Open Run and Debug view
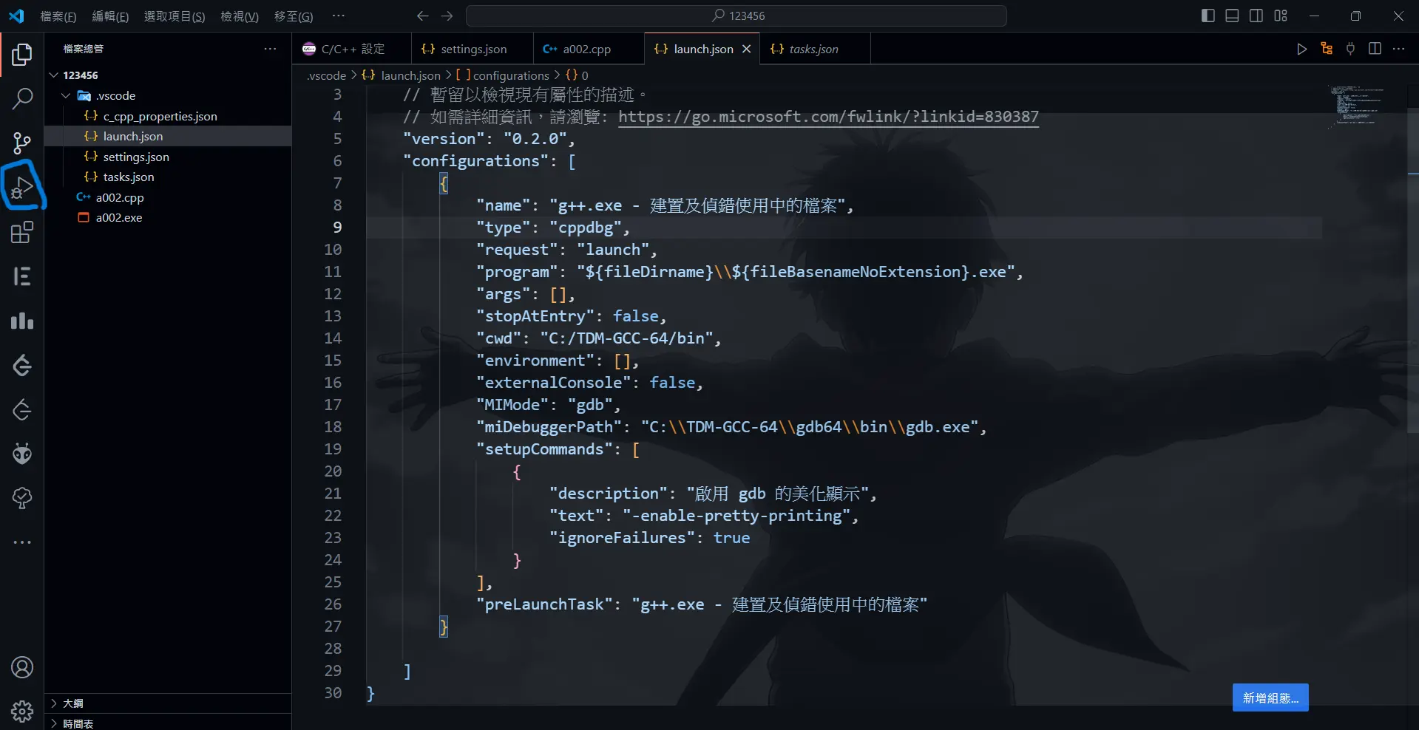This screenshot has width=1419, height=730. [x=22, y=188]
